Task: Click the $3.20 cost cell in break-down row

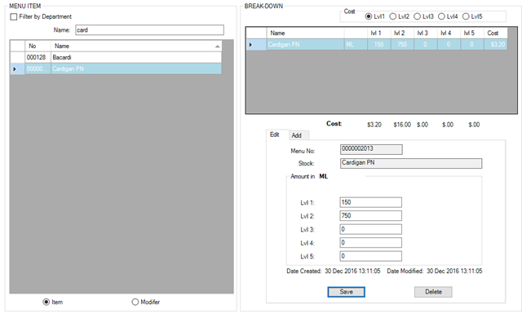Action: click(x=495, y=45)
